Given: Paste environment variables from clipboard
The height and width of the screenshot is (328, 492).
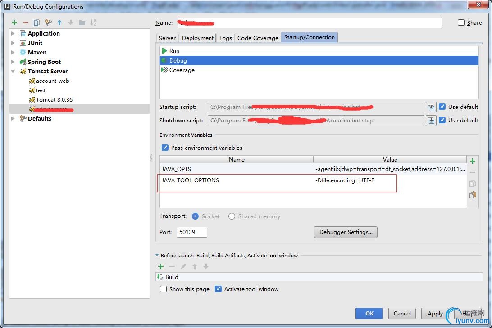Looking at the screenshot, I should (473, 195).
